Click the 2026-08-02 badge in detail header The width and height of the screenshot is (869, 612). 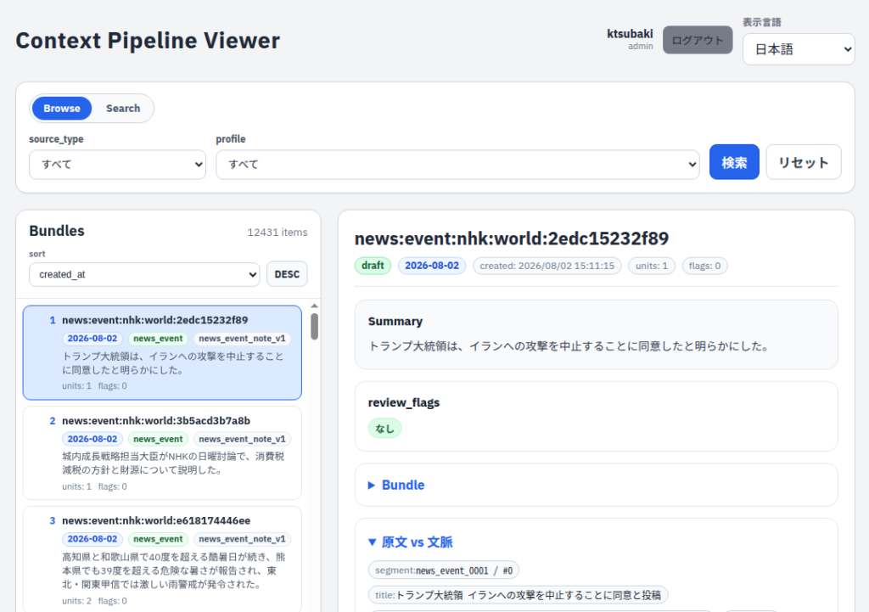[432, 266]
